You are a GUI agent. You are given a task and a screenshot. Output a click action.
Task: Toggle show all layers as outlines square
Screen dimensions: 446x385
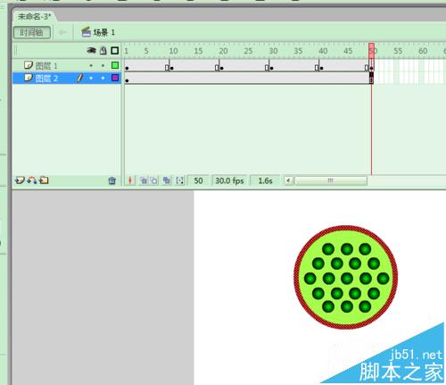pos(115,51)
